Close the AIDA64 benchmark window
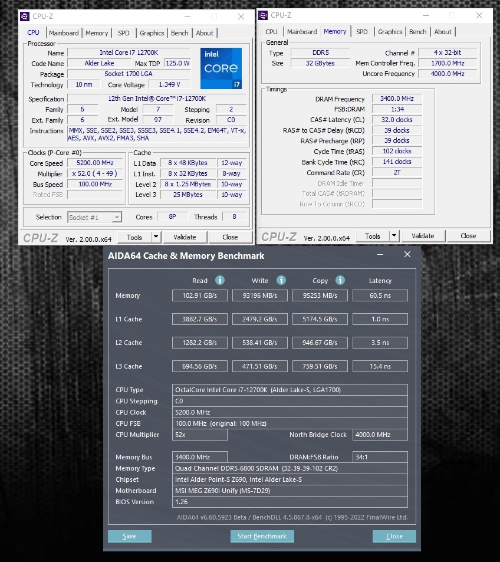 (407, 255)
